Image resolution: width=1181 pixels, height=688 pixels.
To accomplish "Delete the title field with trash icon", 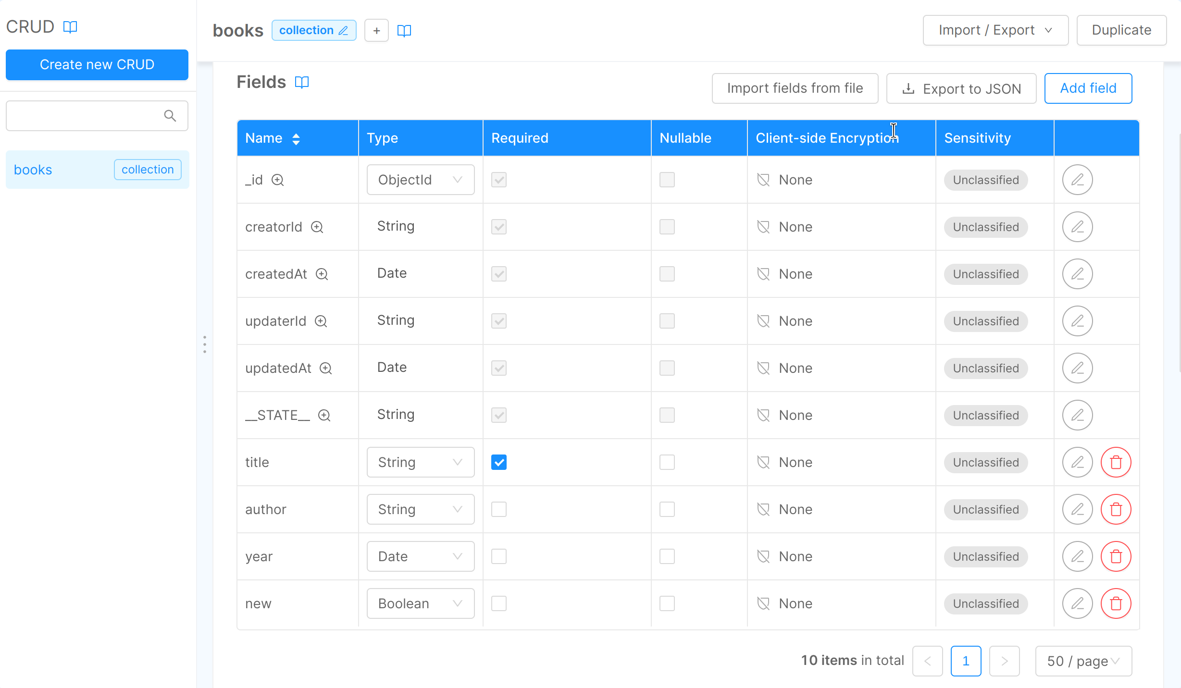I will [1116, 462].
